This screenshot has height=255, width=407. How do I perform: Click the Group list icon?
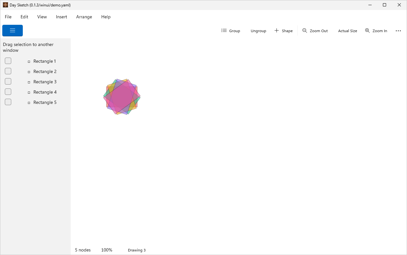click(224, 31)
